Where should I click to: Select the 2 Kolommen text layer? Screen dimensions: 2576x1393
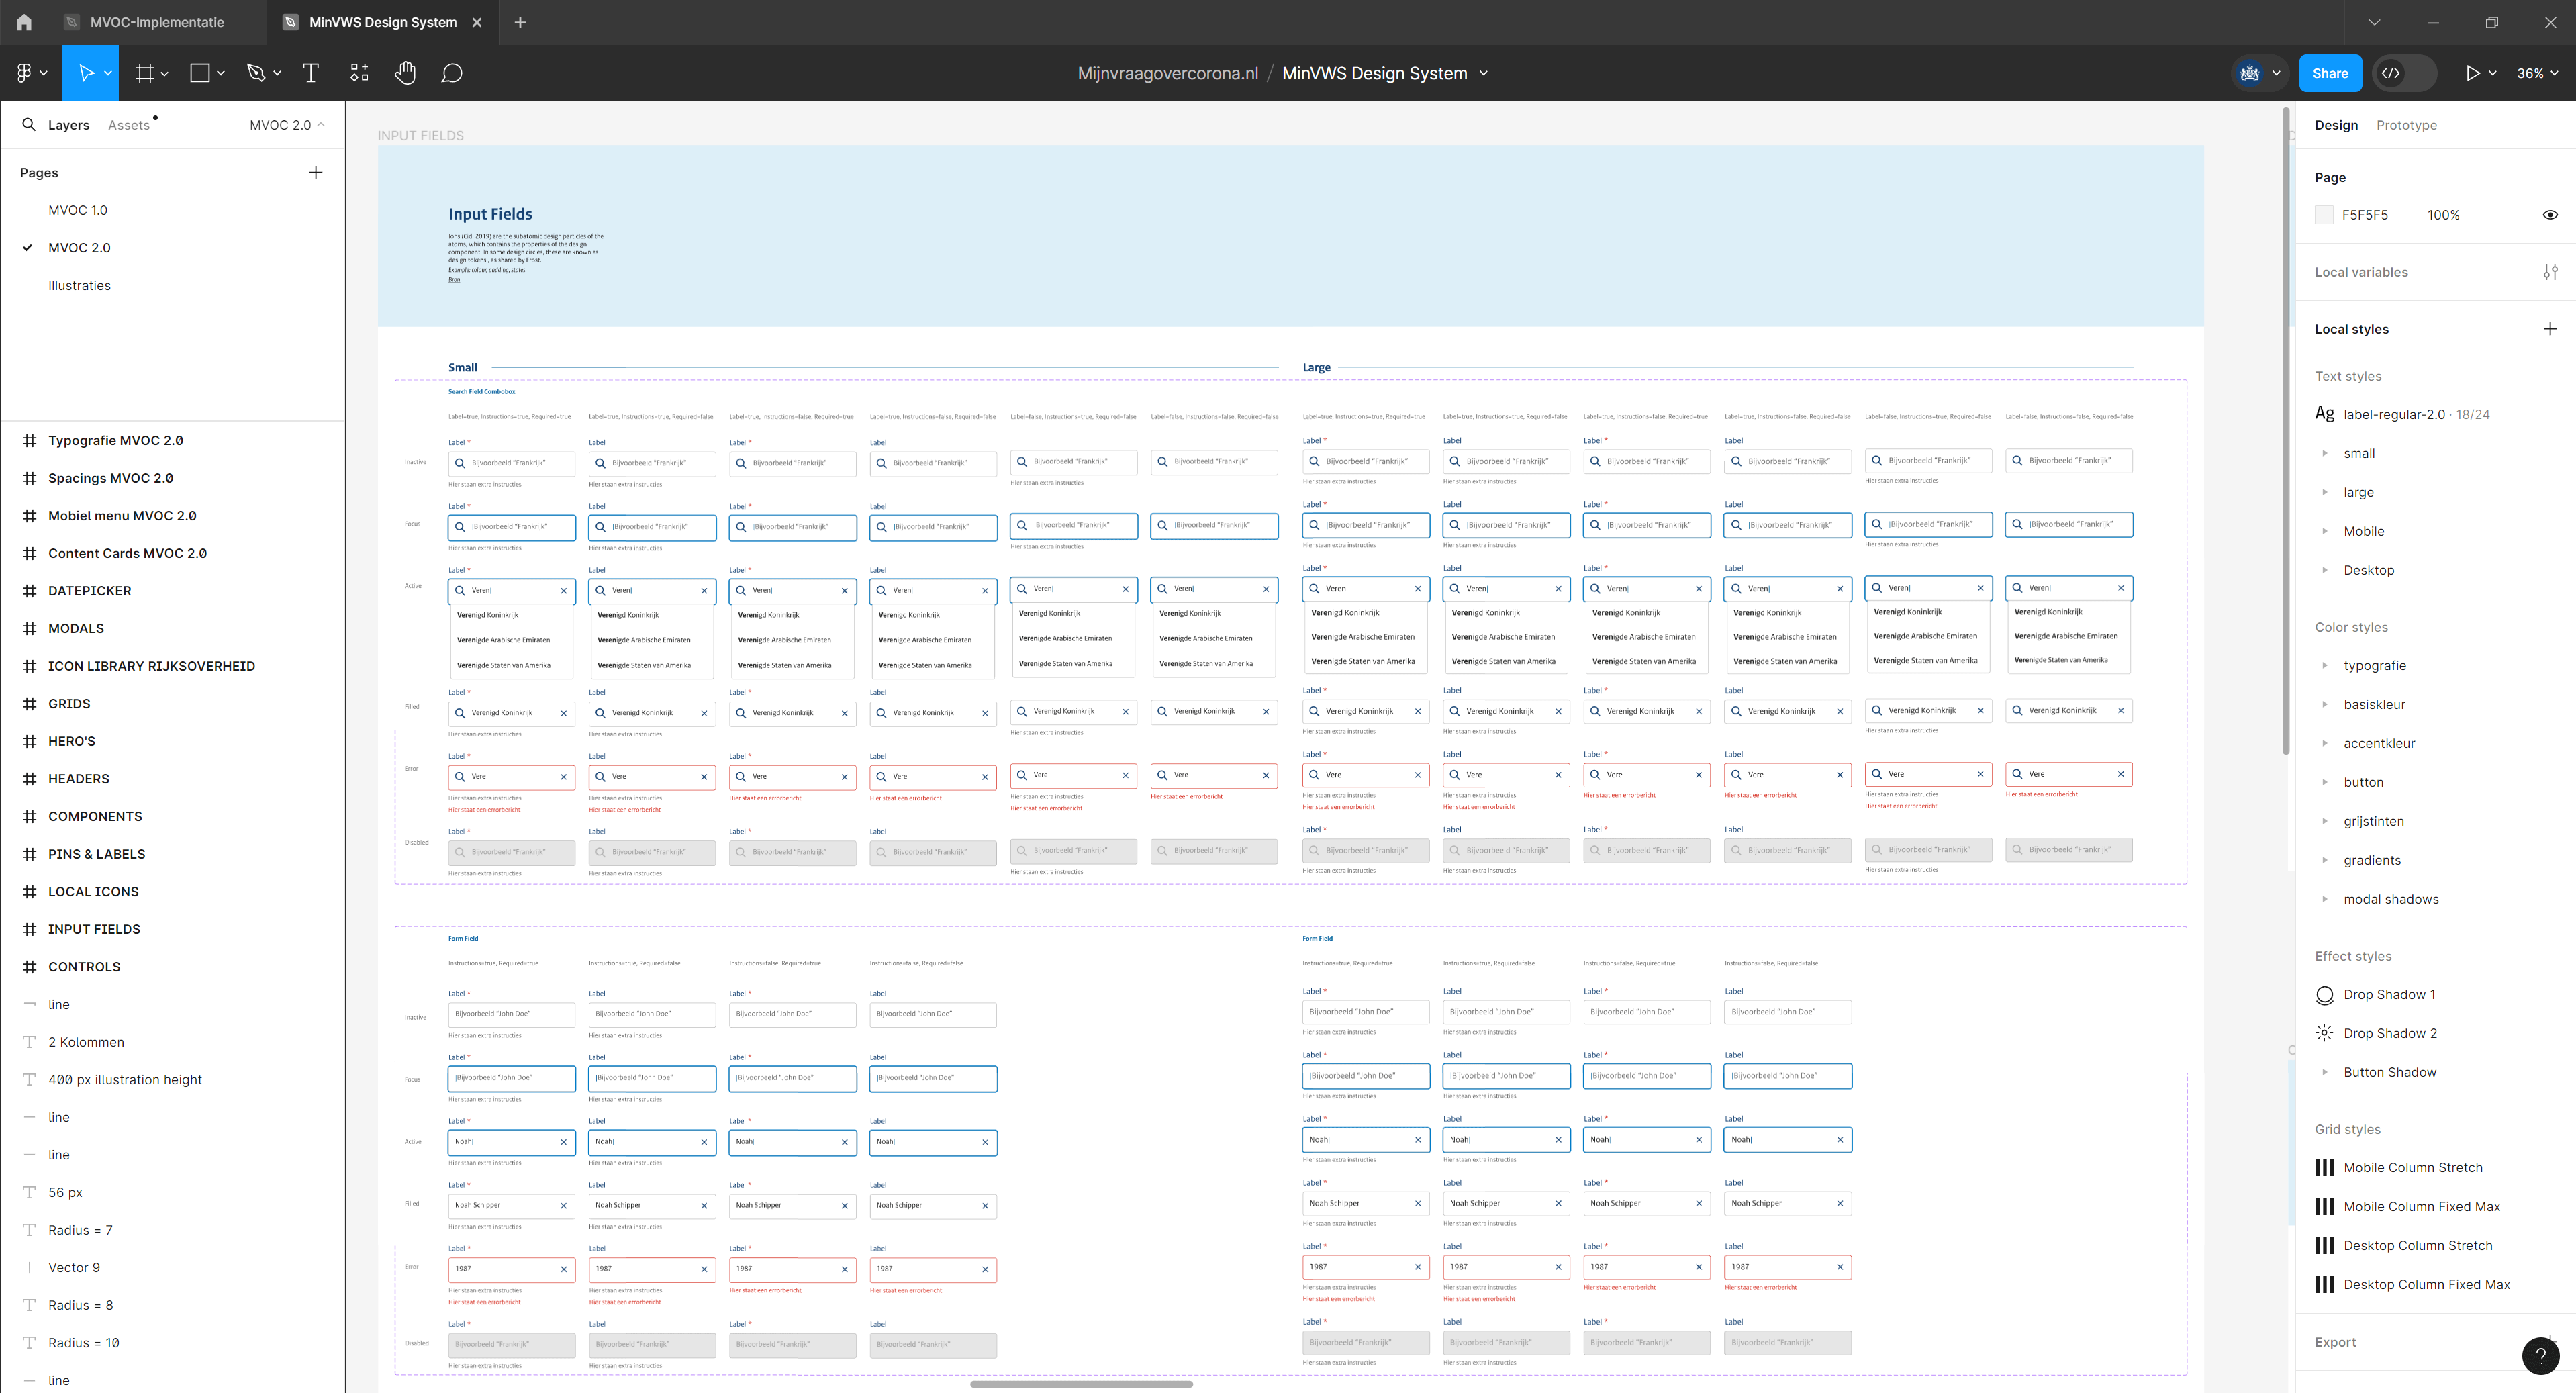[x=86, y=1042]
